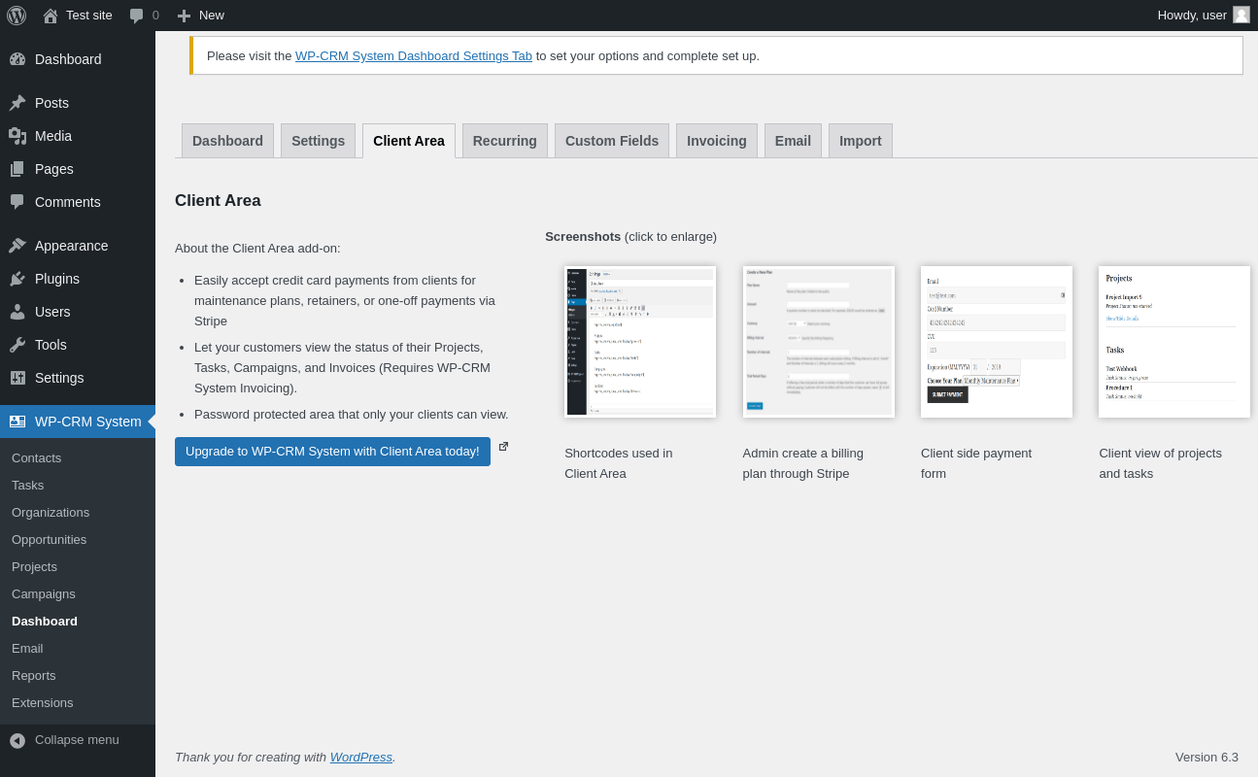Click the About the Client Area add-on text
Viewport: 1258px width, 777px height.
pyautogui.click(x=257, y=248)
